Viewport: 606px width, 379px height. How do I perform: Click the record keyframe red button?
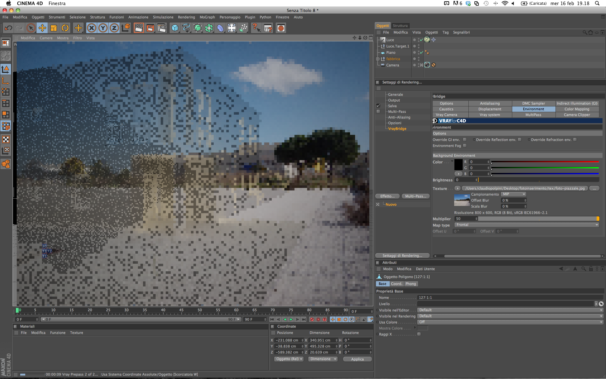[x=312, y=319]
